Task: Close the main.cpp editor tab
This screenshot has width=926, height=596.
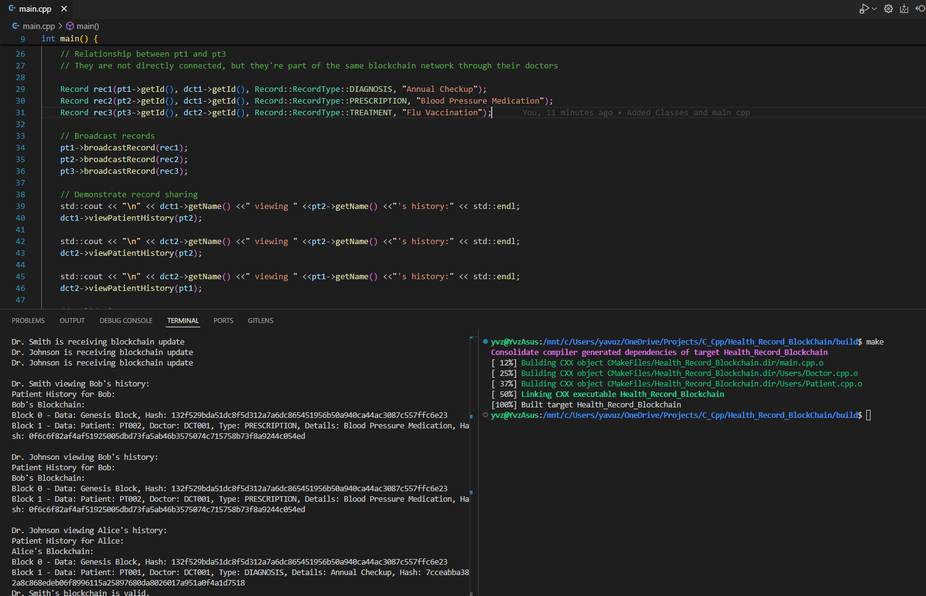Action: pos(64,9)
